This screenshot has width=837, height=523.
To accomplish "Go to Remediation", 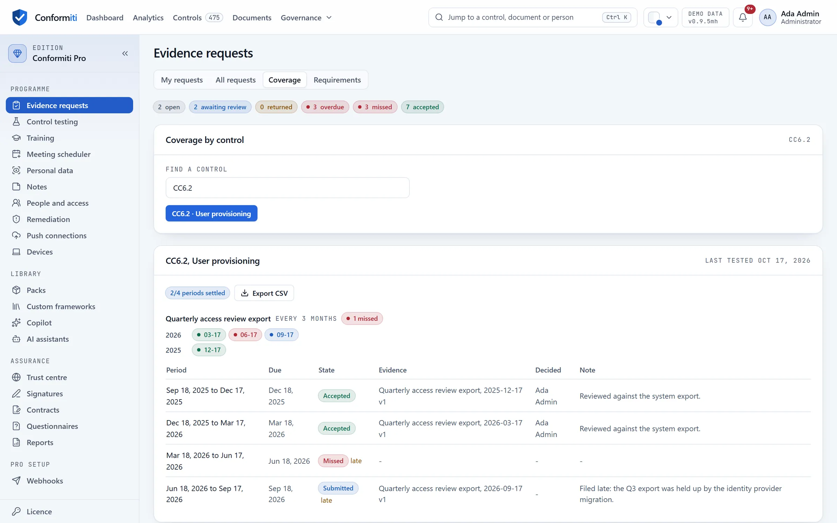I will click(69, 219).
